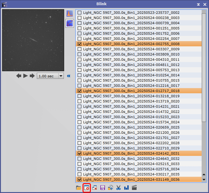Go to previous image arrow
This screenshot has height=193, width=209.
pos(19,76)
